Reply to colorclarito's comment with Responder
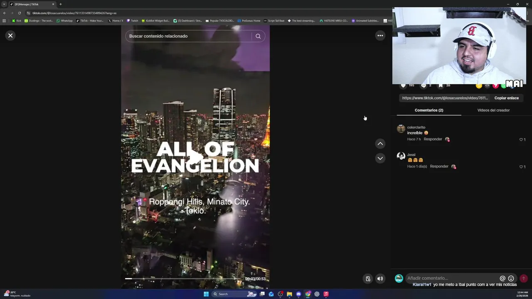The width and height of the screenshot is (532, 299). click(x=433, y=139)
